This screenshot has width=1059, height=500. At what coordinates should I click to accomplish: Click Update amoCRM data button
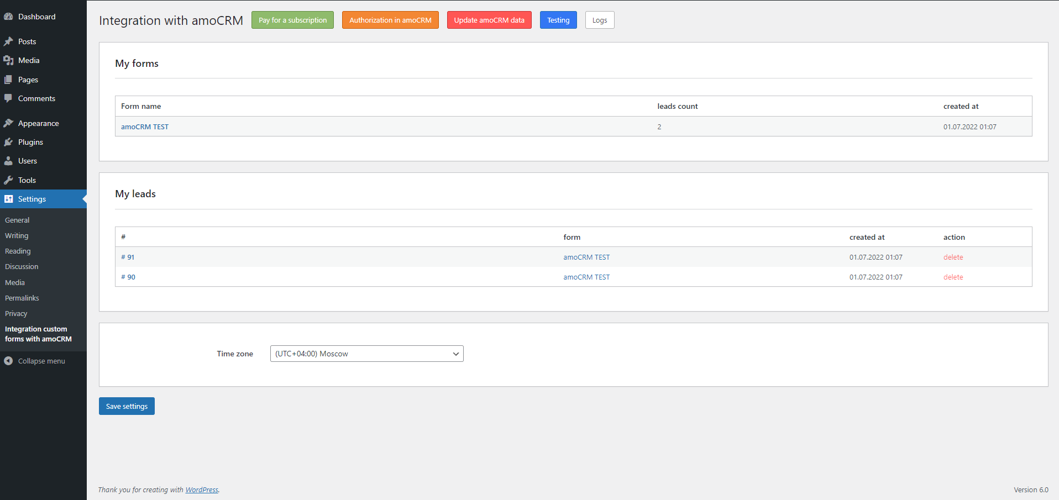click(x=489, y=20)
